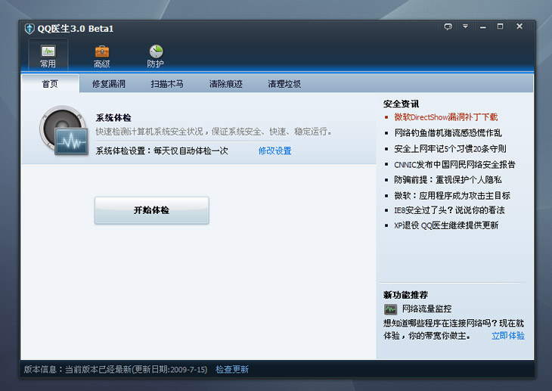The width and height of the screenshot is (552, 391).
Task: Switch to the 扫描木马 tab
Action: click(x=167, y=84)
